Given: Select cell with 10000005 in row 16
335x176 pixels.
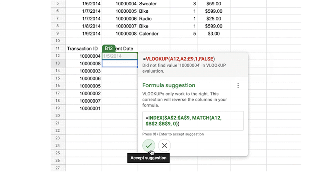Looking at the screenshot, I should [x=84, y=86].
